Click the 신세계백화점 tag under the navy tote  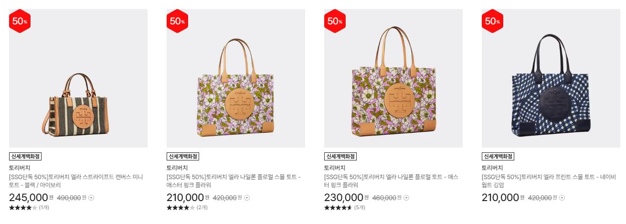(x=498, y=157)
